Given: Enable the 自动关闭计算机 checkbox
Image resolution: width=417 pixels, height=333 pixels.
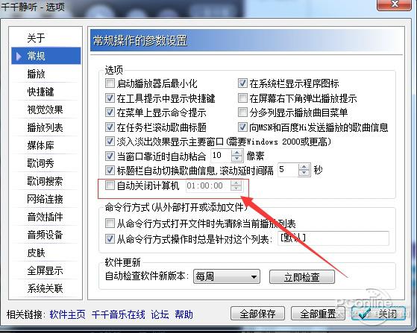Looking at the screenshot, I should pyautogui.click(x=110, y=185).
